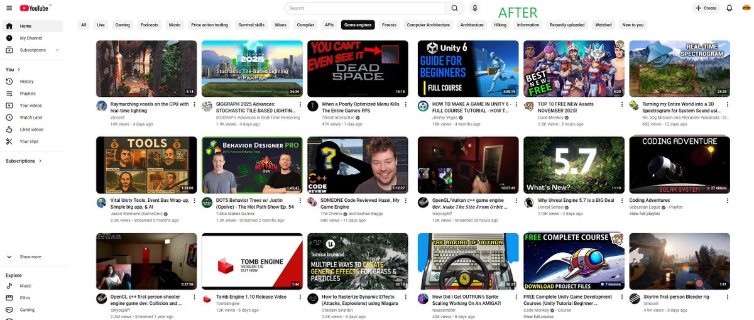The height and width of the screenshot is (320, 754).
Task: Select the Podcasts filter chip
Action: 150,25
